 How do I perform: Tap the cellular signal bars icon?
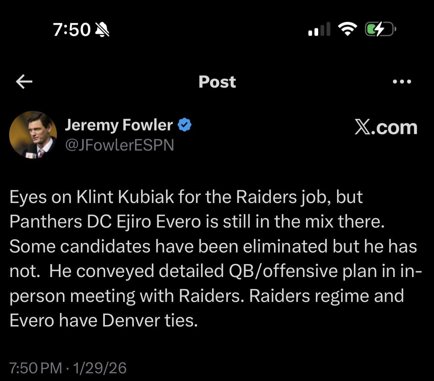[x=319, y=29]
